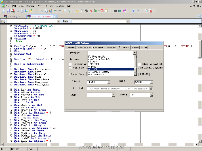Open the Programmer combo box arrow
Viewport: 202px width, 151px height.
(135, 53)
